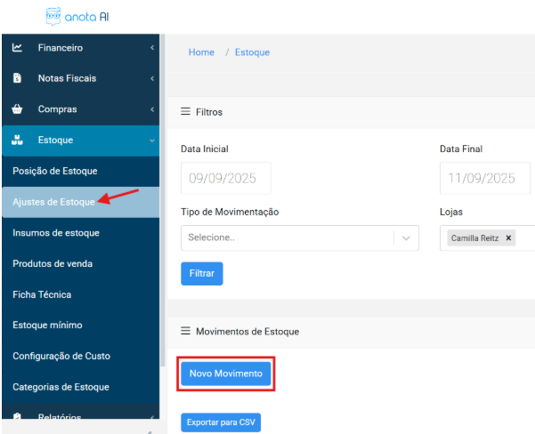Open Ajustes de Estoque menu item
The image size is (535, 434).
(53, 202)
